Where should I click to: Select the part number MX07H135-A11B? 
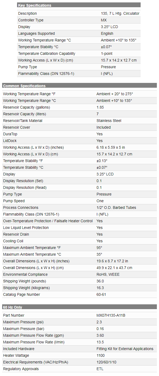(111, 315)
